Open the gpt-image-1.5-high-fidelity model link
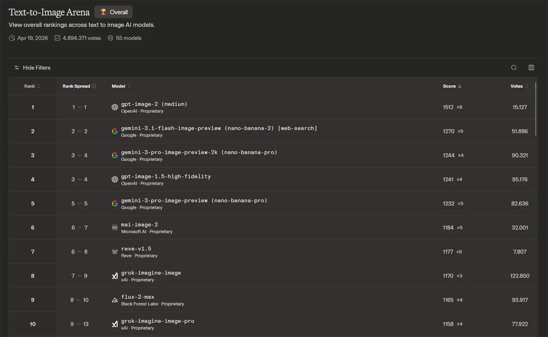Image resolution: width=548 pixels, height=337 pixels. tap(166, 177)
